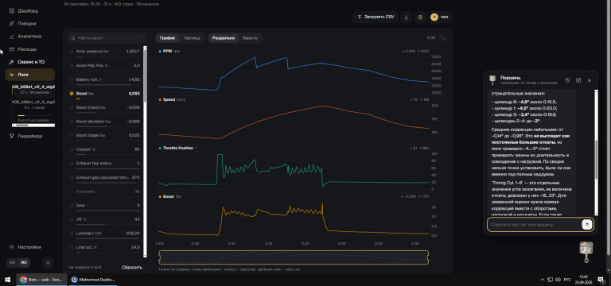Click the download log icon

(406, 17)
